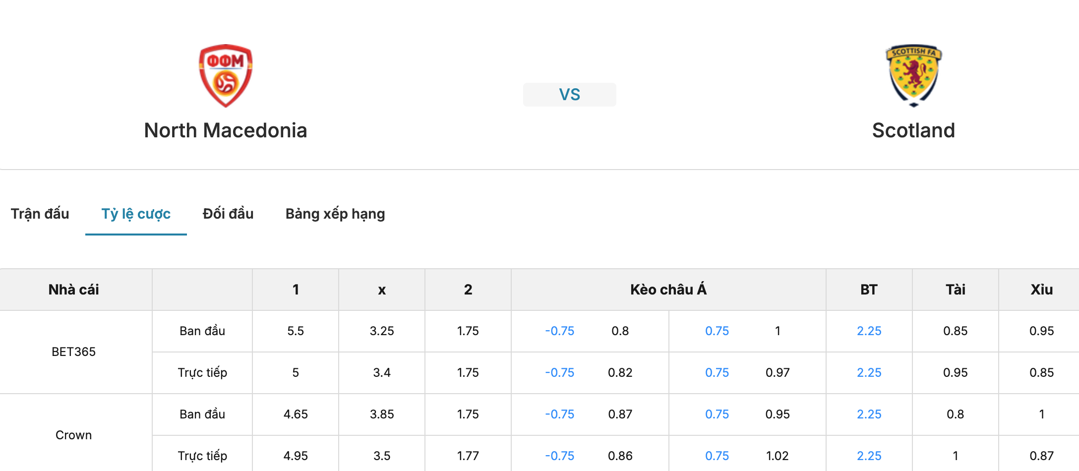Screen dimensions: 1079x471
Task: Select the Crown bookmaker cell
Action: [74, 435]
